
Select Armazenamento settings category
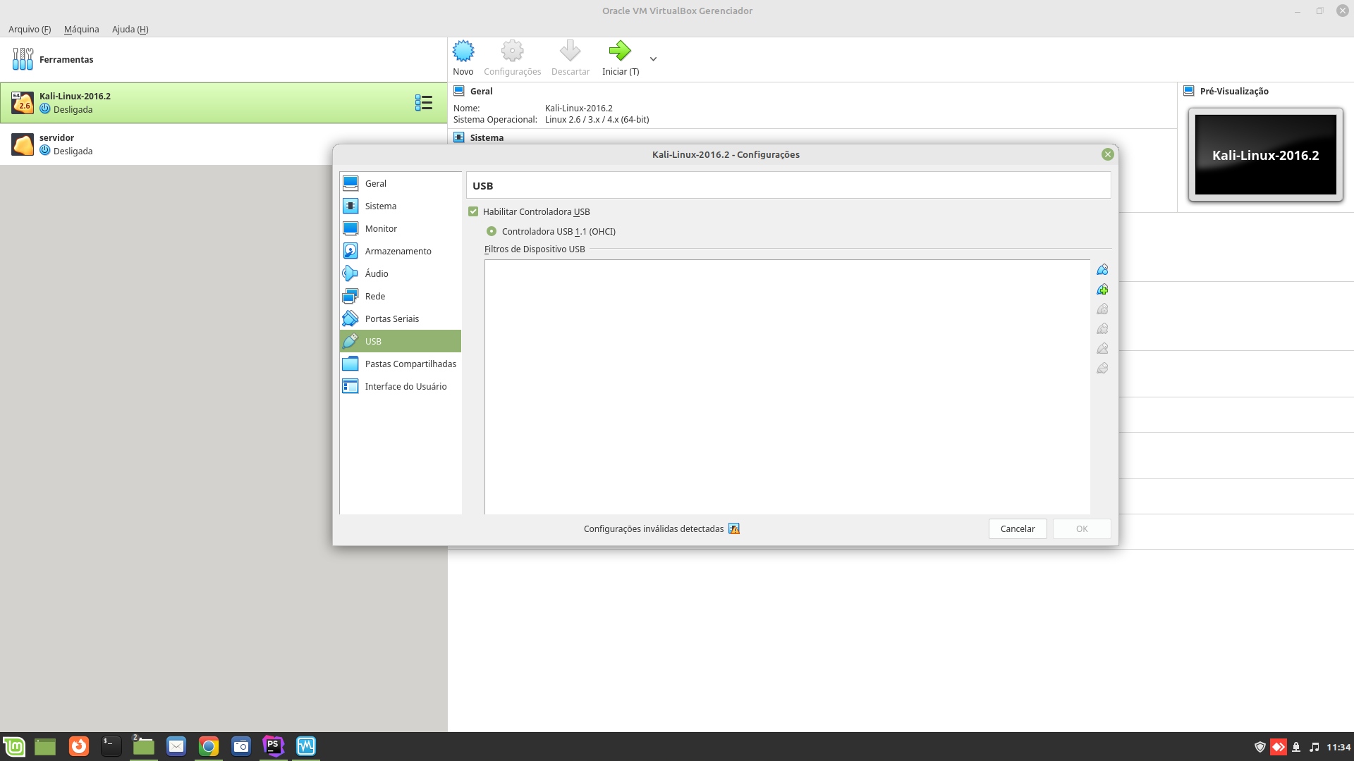[401, 251]
